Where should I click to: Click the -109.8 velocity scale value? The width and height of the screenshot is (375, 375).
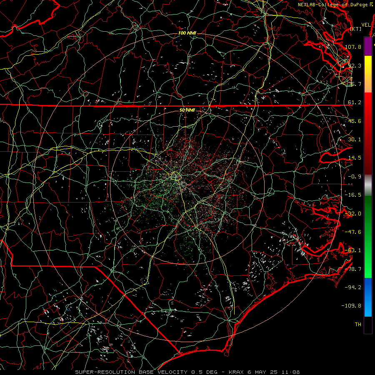click(x=351, y=306)
